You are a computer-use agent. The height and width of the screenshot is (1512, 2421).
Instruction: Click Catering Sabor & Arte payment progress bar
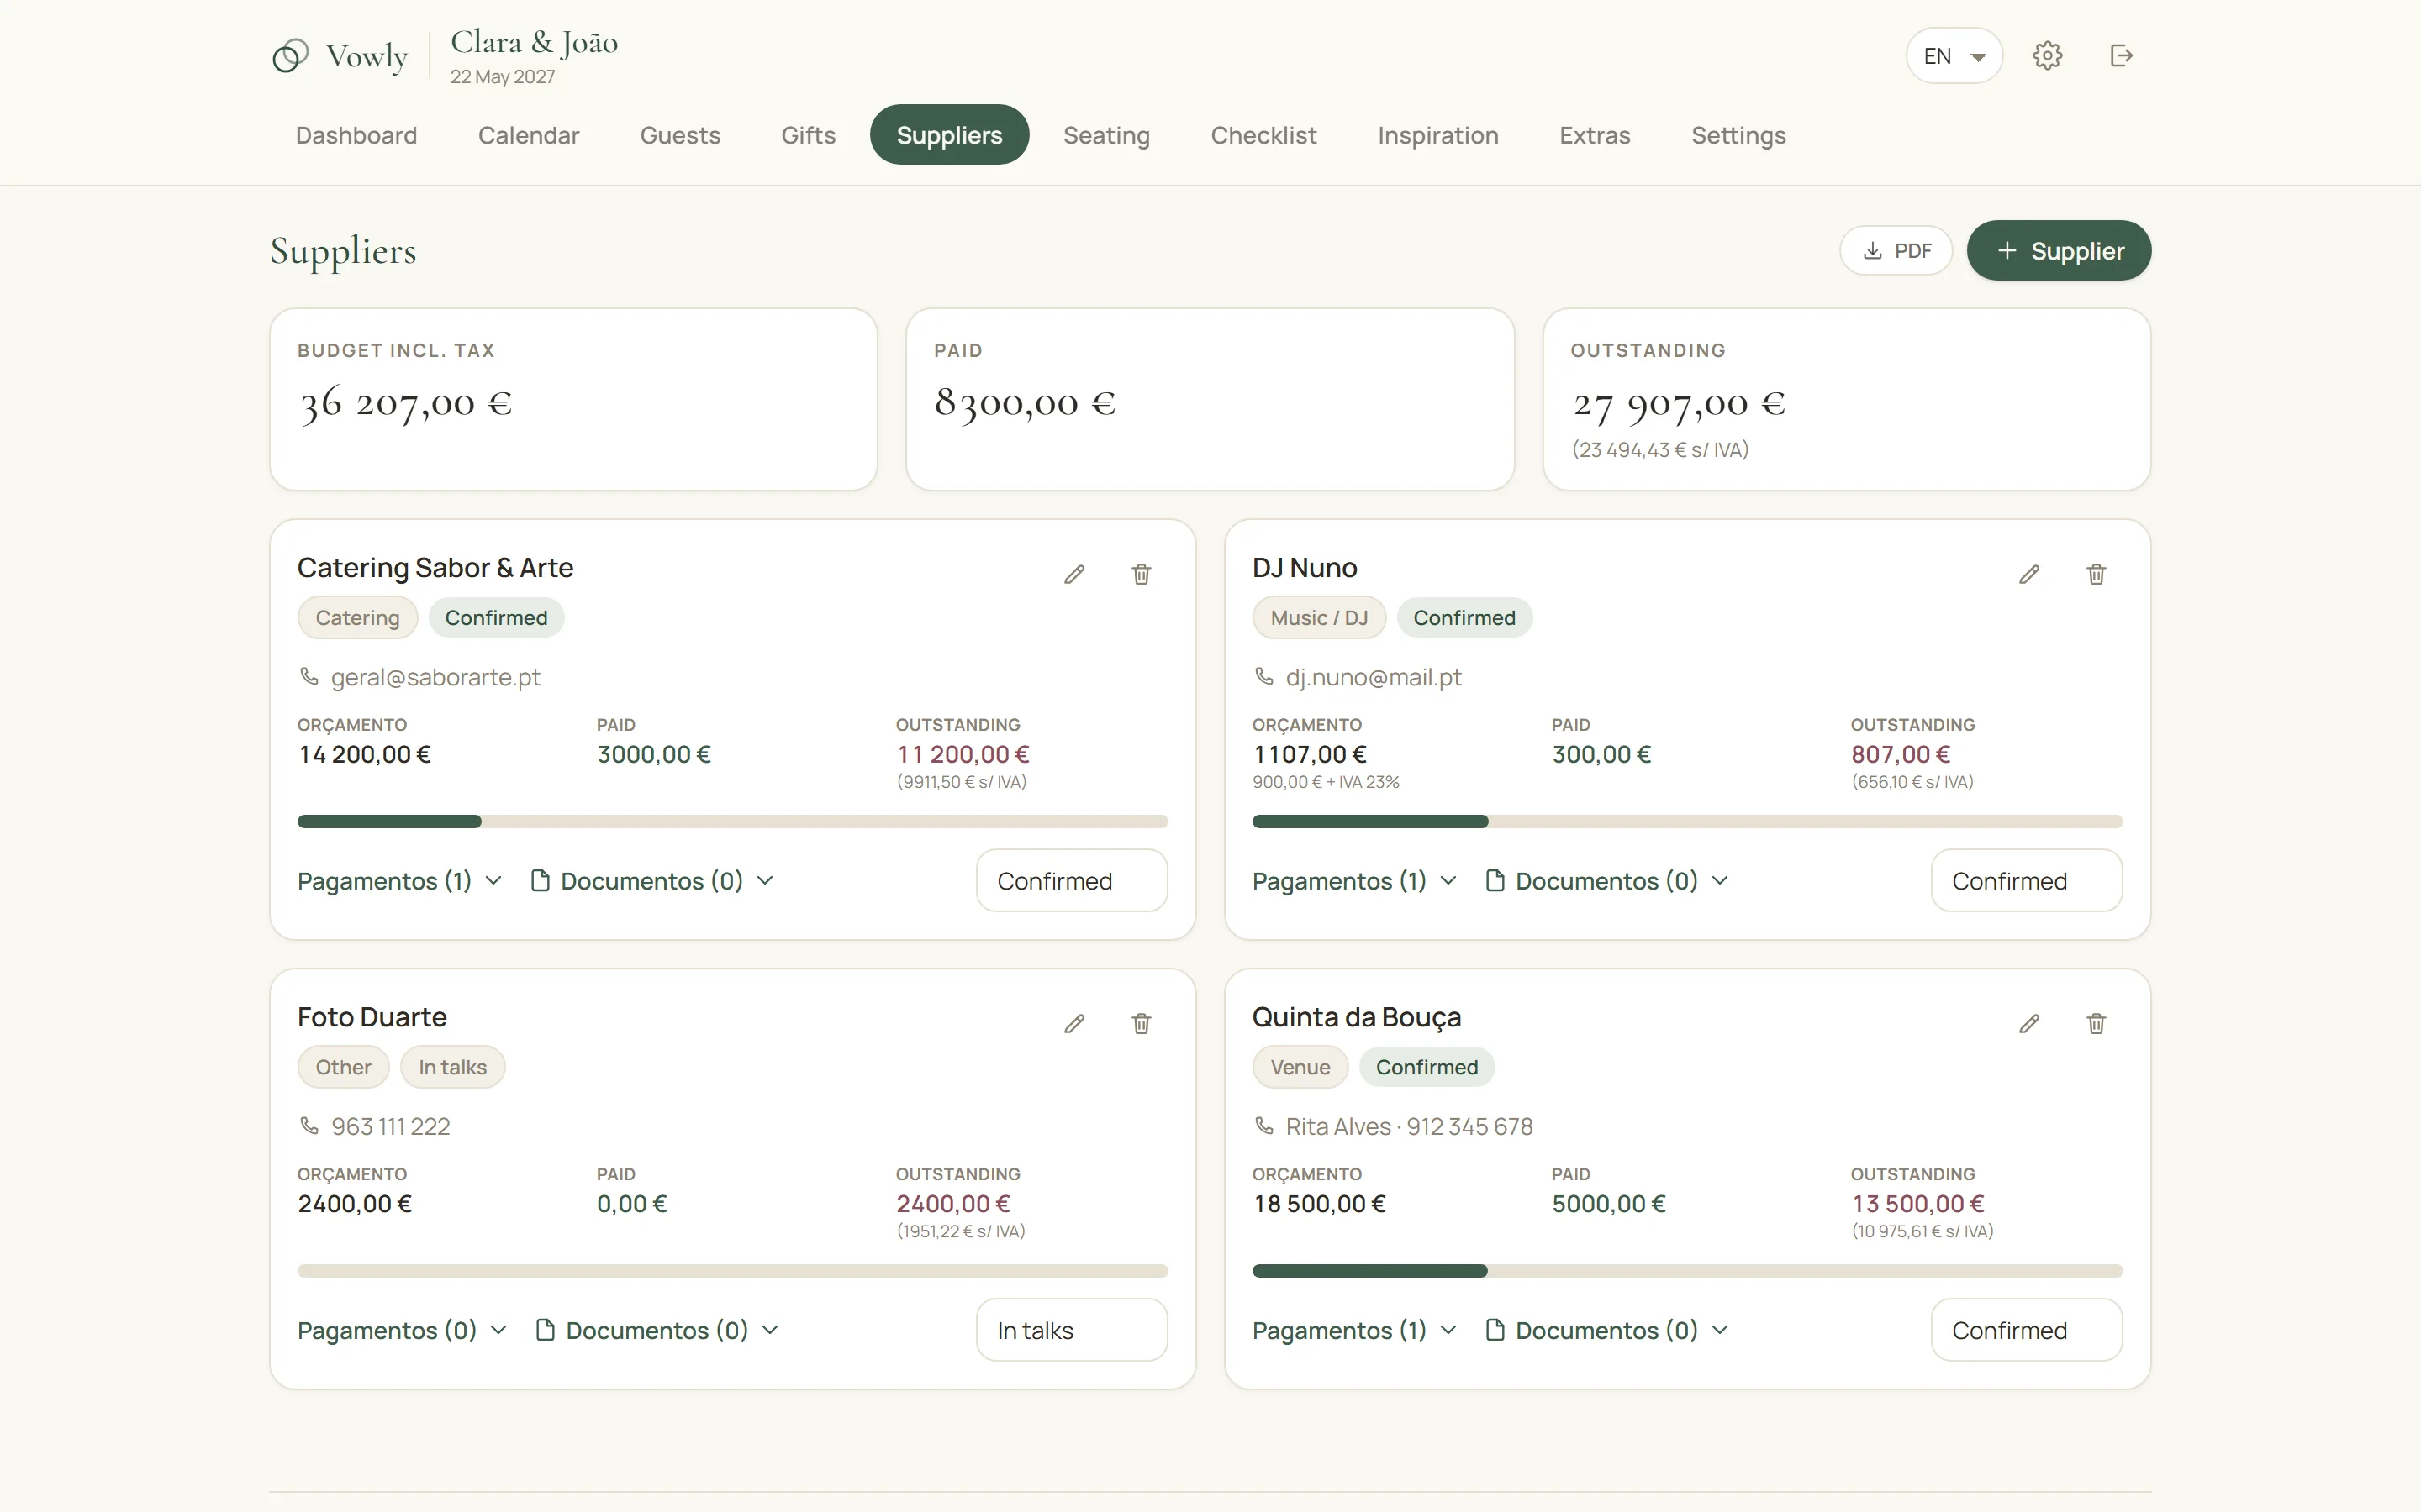click(732, 821)
